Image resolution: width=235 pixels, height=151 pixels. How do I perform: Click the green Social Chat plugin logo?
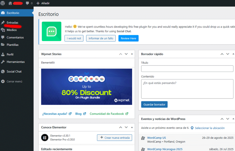(51, 31)
